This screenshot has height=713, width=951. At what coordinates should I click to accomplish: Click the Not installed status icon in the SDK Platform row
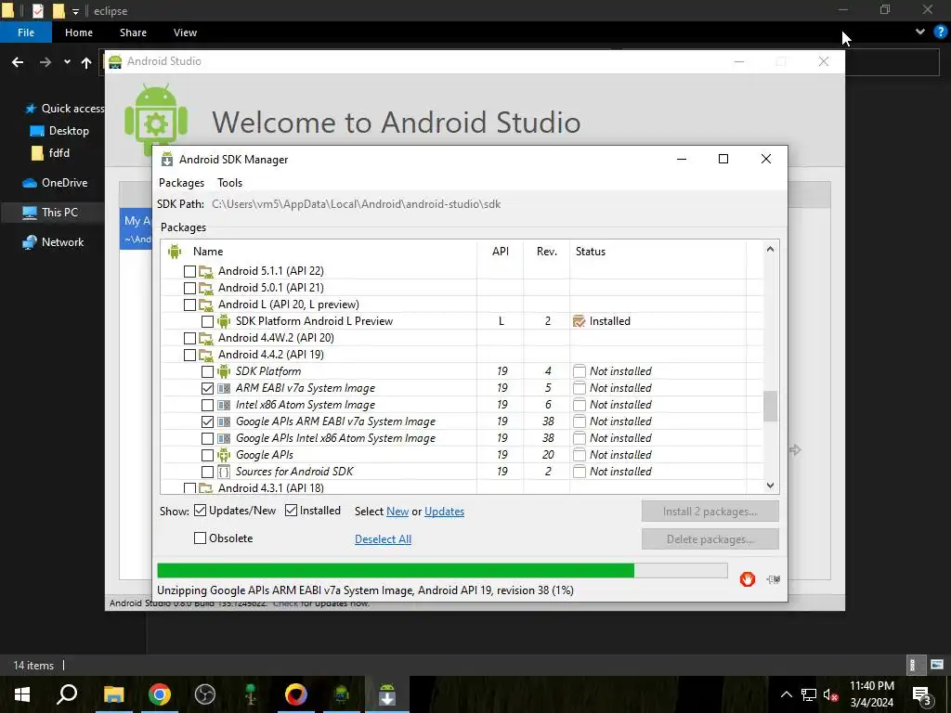click(580, 371)
